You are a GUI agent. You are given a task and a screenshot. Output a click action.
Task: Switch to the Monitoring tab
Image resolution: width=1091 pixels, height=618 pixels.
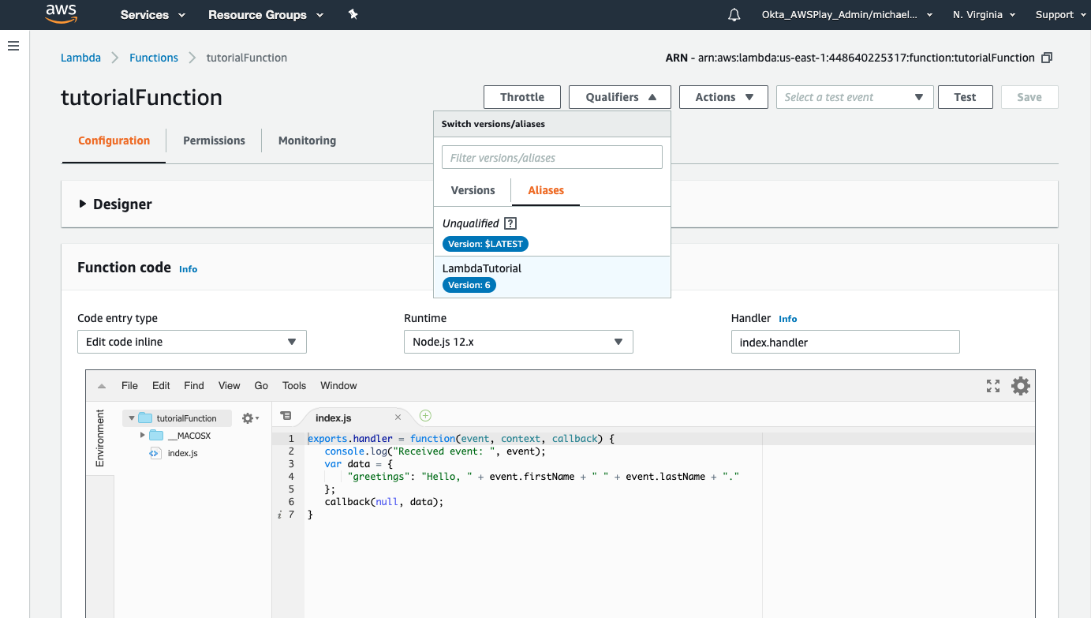point(307,140)
